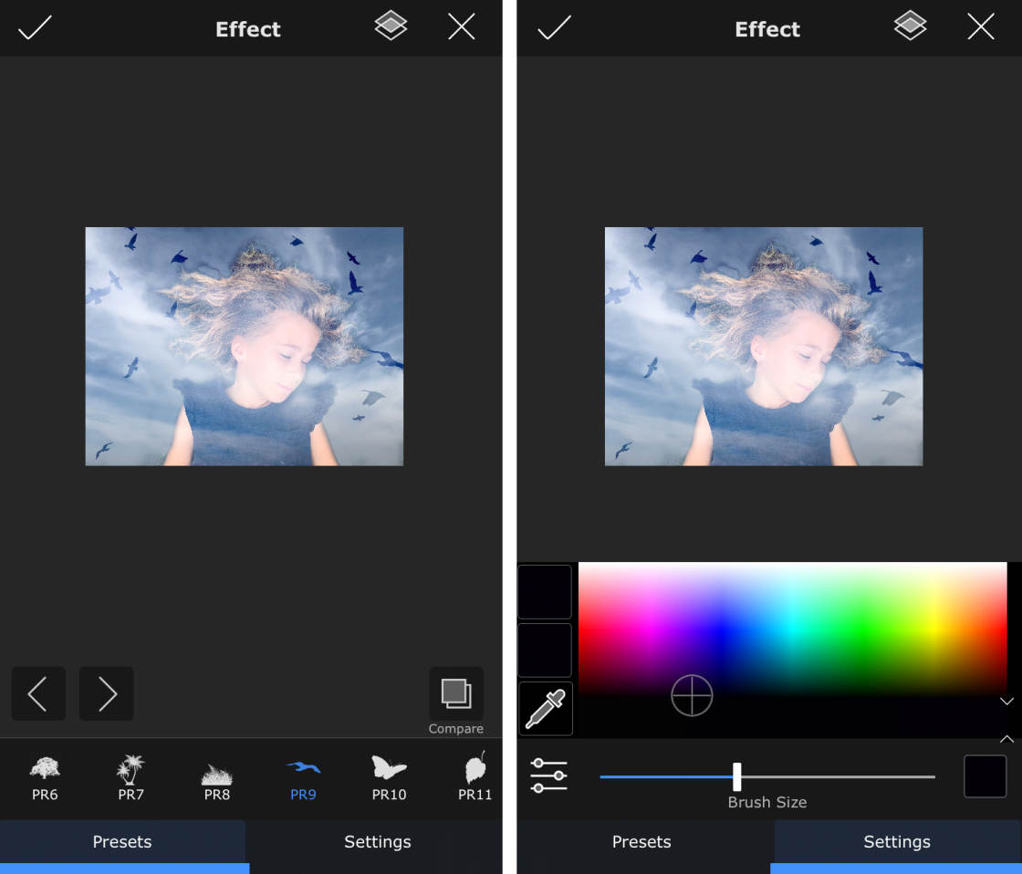This screenshot has width=1022, height=874.
Task: Choose the PR11 leaf brush preset
Action: pyautogui.click(x=474, y=778)
